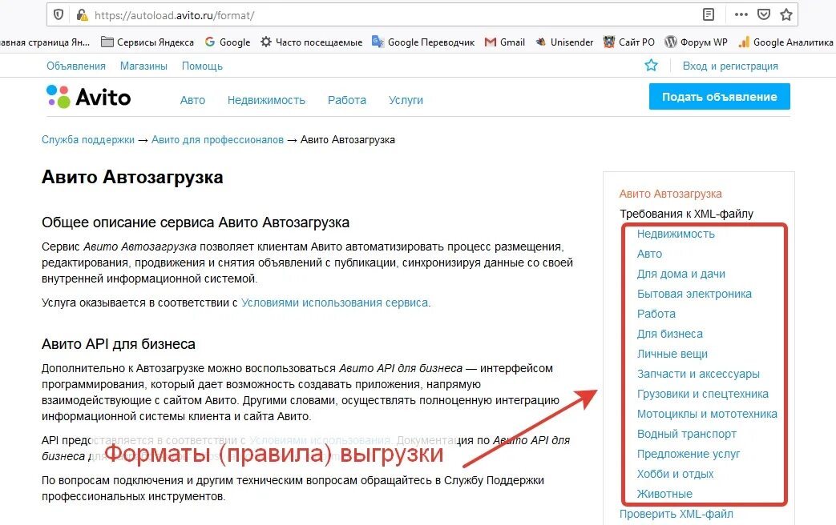Open Помощь in top navigation
This screenshot has height=525, width=836.
(x=202, y=66)
